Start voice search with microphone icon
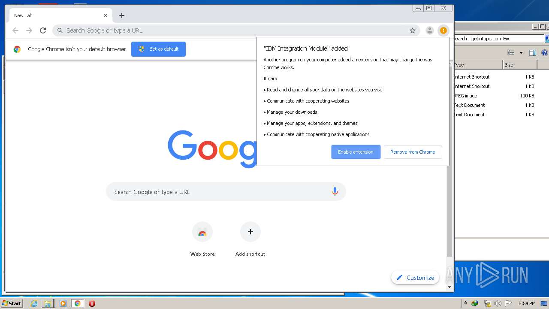Image resolution: width=549 pixels, height=309 pixels. coord(335,192)
